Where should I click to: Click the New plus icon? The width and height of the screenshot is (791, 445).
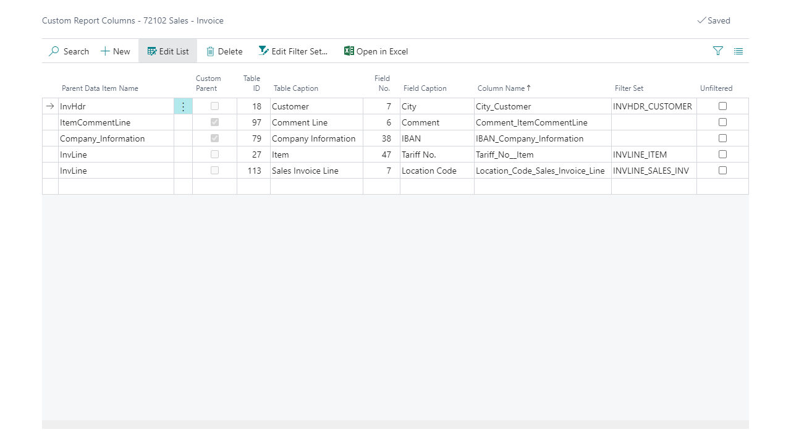pos(105,51)
